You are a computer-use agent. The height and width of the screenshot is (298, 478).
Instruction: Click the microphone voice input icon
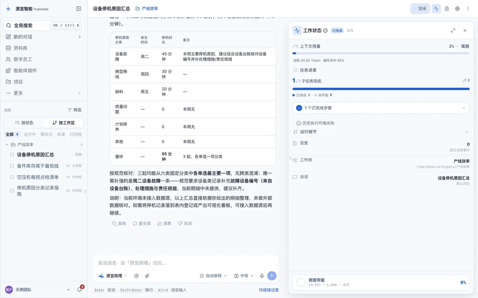[x=262, y=276]
